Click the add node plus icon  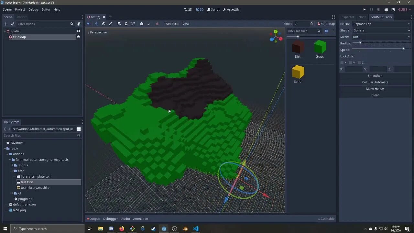pos(5,24)
